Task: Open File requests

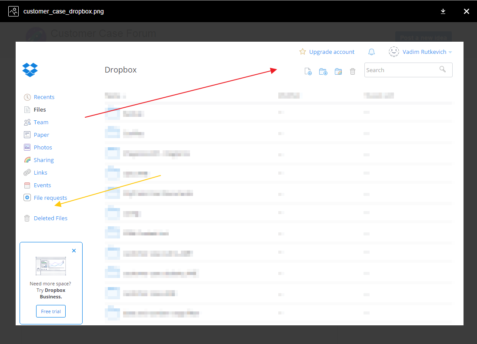Action: (x=50, y=198)
